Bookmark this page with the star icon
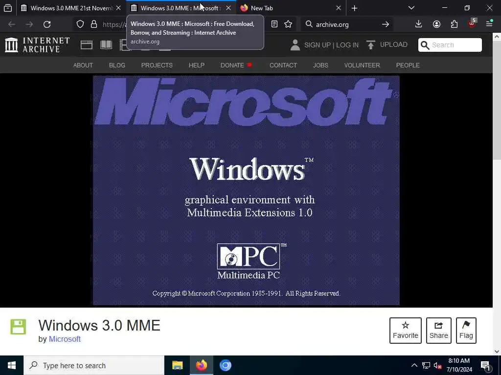Viewport: 501px width, 375px height. 288,24
